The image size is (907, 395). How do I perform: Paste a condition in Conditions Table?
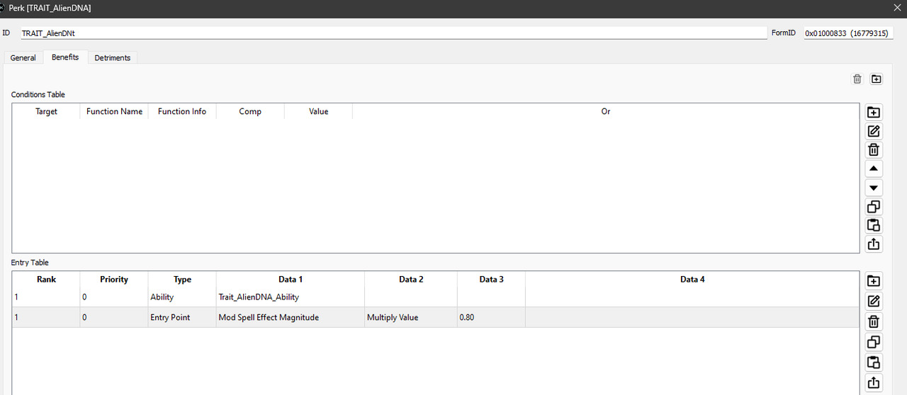click(874, 225)
